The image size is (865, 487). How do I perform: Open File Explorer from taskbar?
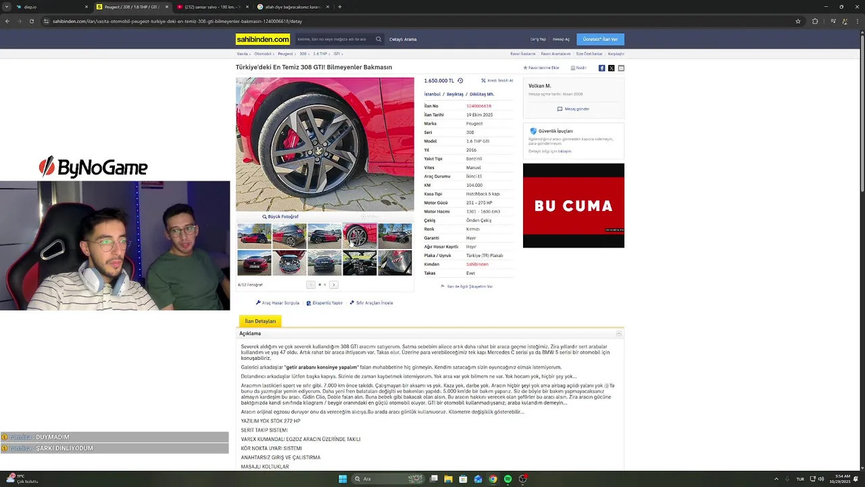(x=448, y=479)
